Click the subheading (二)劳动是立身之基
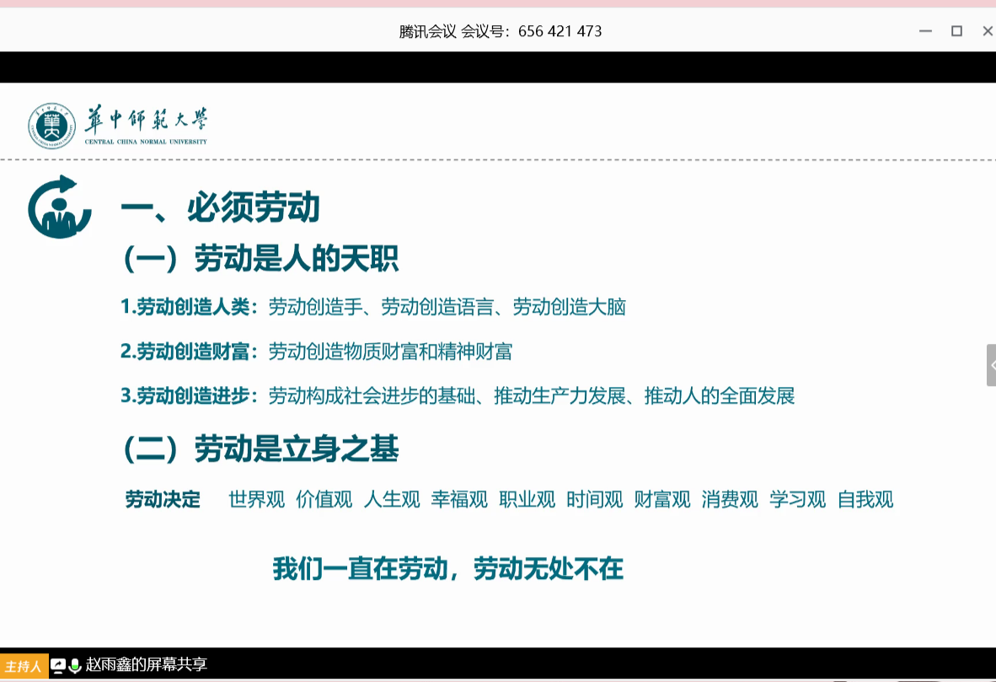 (x=260, y=450)
